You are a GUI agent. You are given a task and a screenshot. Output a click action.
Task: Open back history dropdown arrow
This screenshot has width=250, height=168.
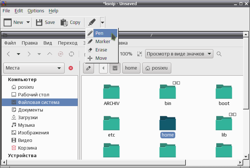point(19,54)
